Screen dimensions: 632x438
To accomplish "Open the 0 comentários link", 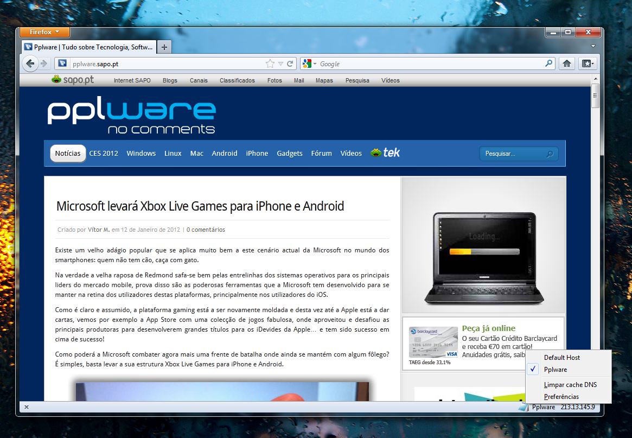I will (206, 230).
